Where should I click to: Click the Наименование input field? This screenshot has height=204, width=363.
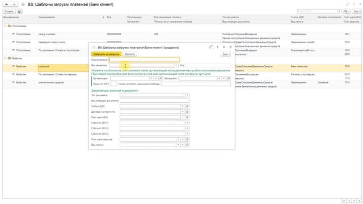(x=144, y=60)
